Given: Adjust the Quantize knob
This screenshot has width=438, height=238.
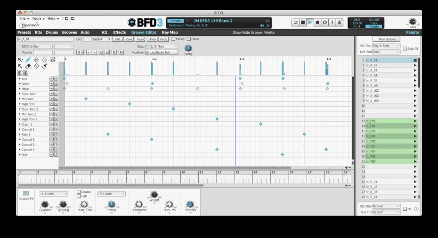Looking at the screenshot, I should click(x=44, y=204).
